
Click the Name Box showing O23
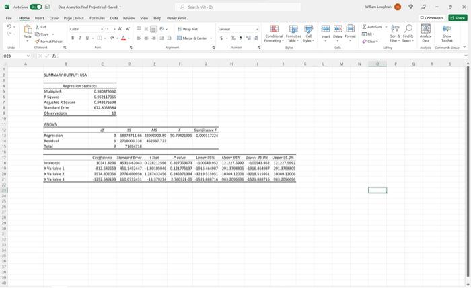[x=17, y=56]
